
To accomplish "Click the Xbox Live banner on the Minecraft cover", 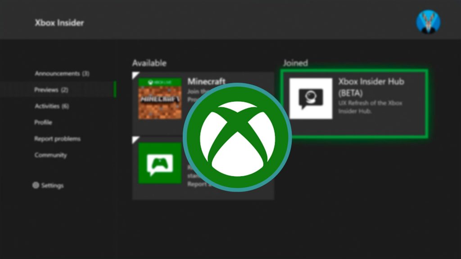I will click(159, 82).
